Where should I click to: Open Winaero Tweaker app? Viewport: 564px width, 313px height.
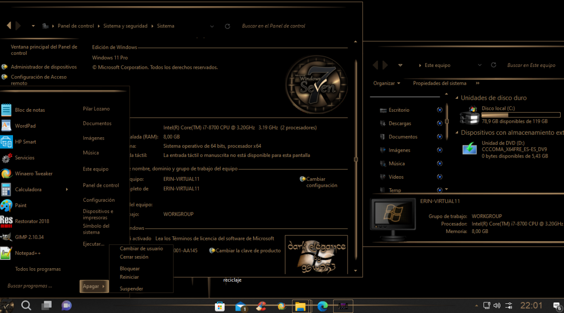(x=33, y=174)
